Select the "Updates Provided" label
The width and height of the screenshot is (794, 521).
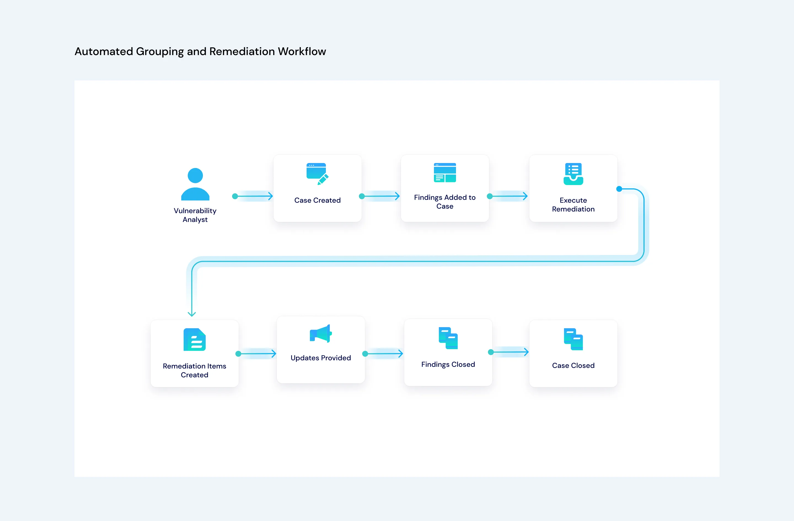pyautogui.click(x=321, y=358)
